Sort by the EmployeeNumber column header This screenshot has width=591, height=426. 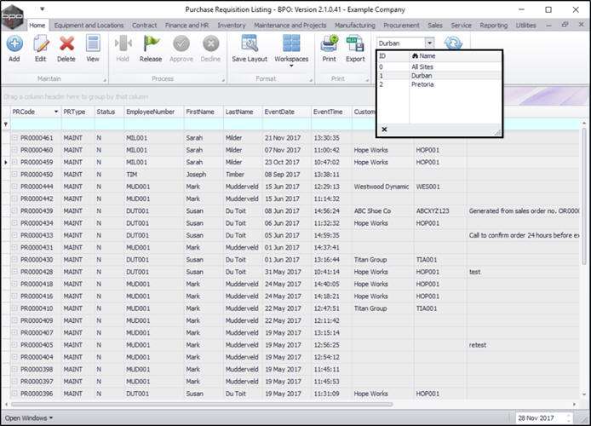point(154,112)
